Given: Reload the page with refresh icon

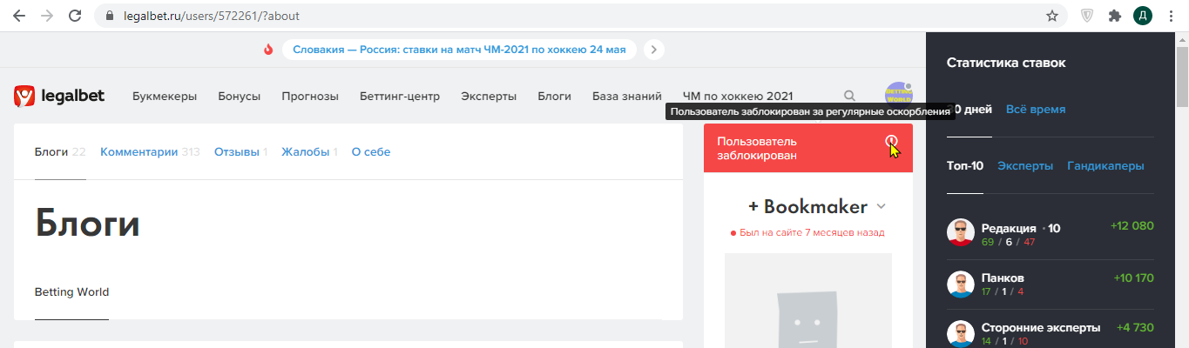Looking at the screenshot, I should 75,16.
